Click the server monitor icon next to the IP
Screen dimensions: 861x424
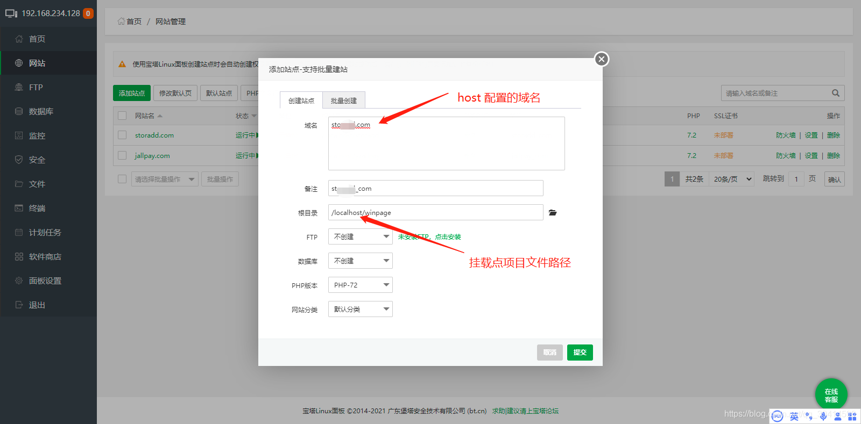[x=11, y=13]
